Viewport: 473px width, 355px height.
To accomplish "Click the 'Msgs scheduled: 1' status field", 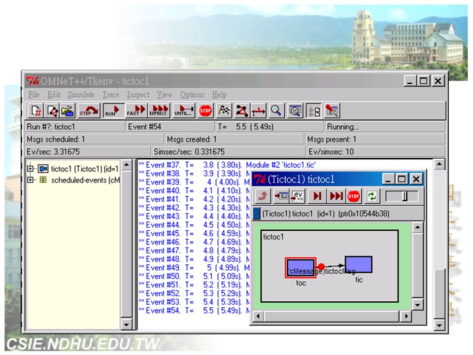I will pyautogui.click(x=95, y=139).
